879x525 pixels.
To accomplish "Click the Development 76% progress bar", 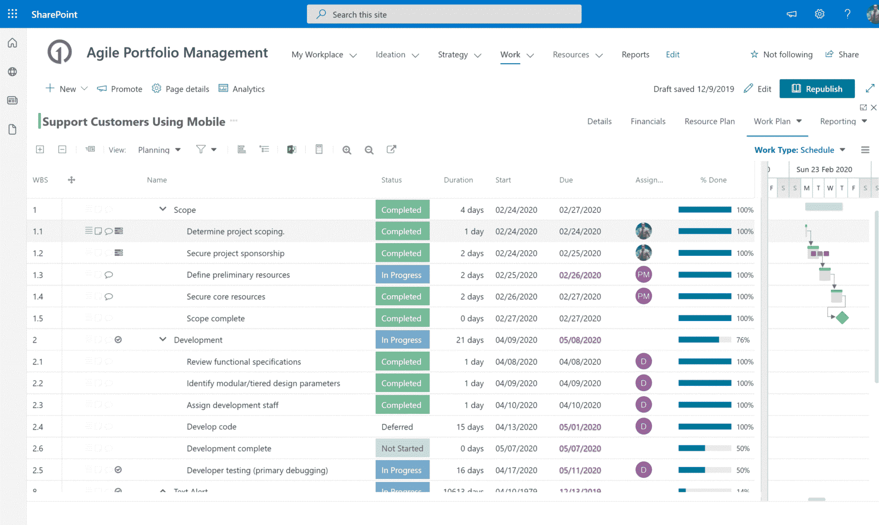I will pyautogui.click(x=704, y=340).
